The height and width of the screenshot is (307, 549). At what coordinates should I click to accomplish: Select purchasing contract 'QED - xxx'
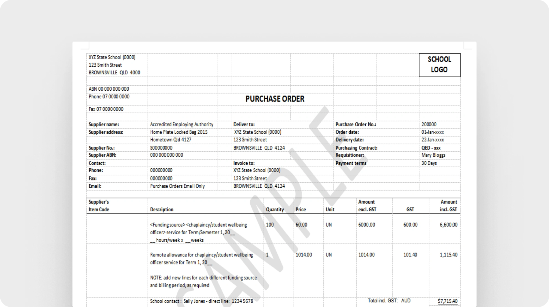coord(431,148)
